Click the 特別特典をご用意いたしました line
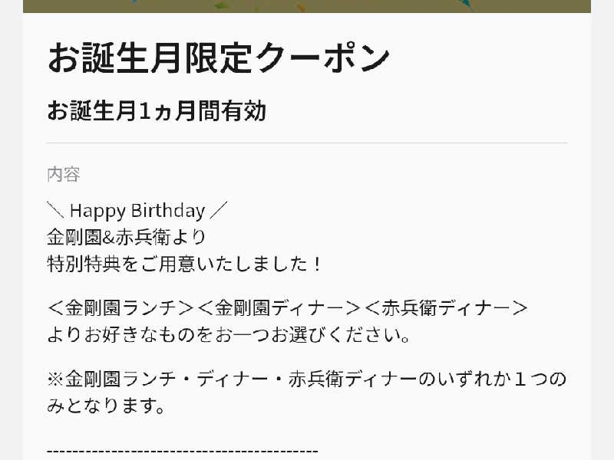Viewport: 614px width, 460px height. (x=177, y=264)
